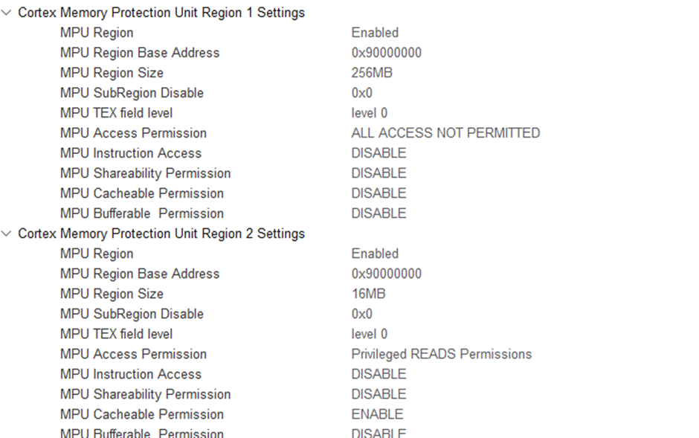Image resolution: width=699 pixels, height=438 pixels.
Task: Select Privileged READS Permissions value
Action: pos(441,354)
